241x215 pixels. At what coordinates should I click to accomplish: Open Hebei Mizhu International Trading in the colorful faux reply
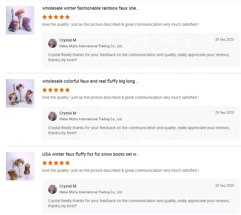[91, 119]
